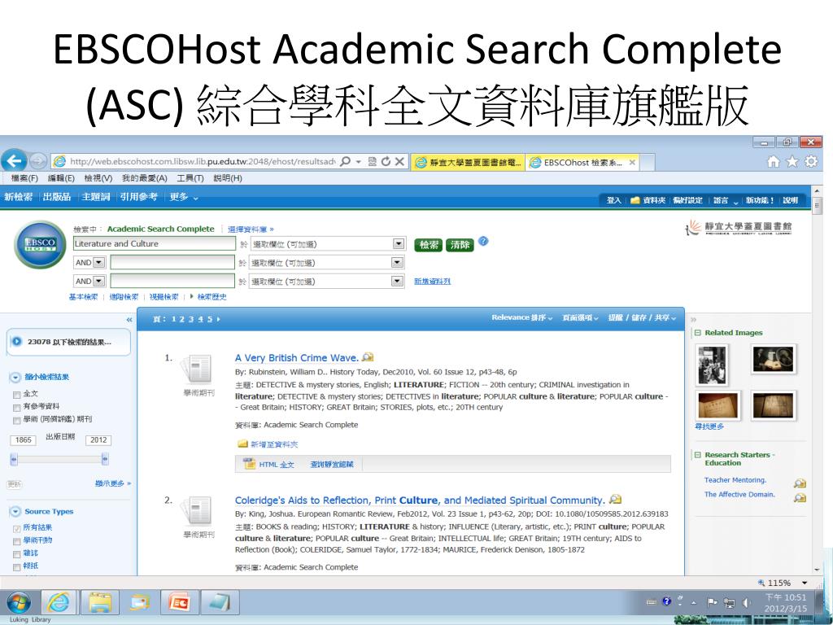Click the browser forward arrow
The width and height of the screenshot is (833, 625).
point(37,161)
